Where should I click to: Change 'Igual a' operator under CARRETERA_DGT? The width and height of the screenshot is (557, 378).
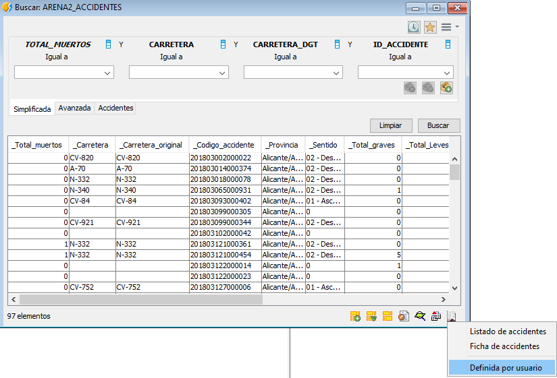[x=285, y=57]
